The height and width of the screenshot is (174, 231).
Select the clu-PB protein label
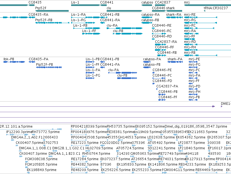(122, 75)
